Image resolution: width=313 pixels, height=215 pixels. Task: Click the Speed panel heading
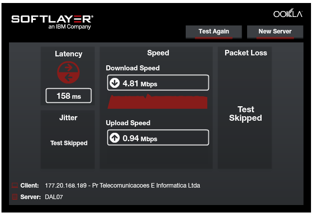158,53
